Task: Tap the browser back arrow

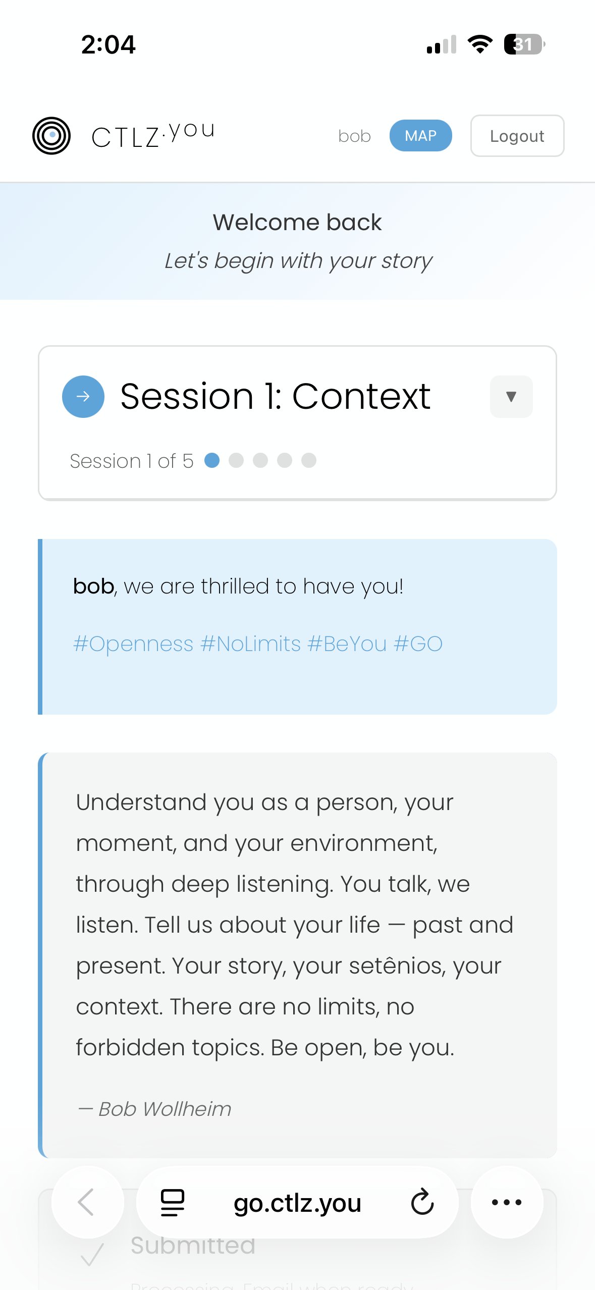Action: coord(87,1202)
